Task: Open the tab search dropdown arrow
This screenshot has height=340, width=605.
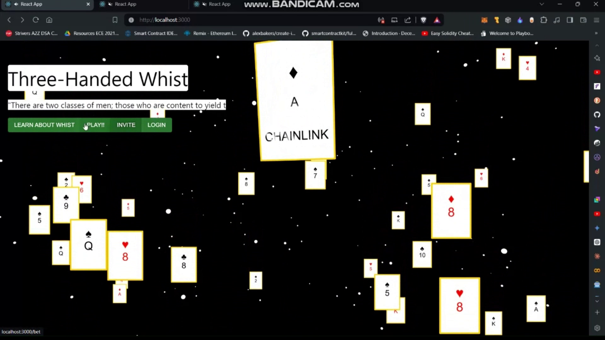Action: pos(542,4)
